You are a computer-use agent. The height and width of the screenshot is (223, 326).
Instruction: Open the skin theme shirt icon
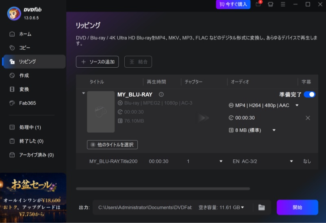[271, 4]
